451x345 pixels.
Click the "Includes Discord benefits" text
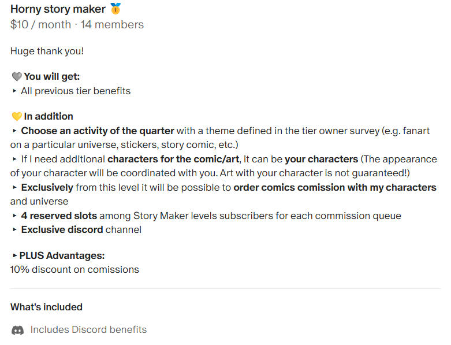[88, 330]
